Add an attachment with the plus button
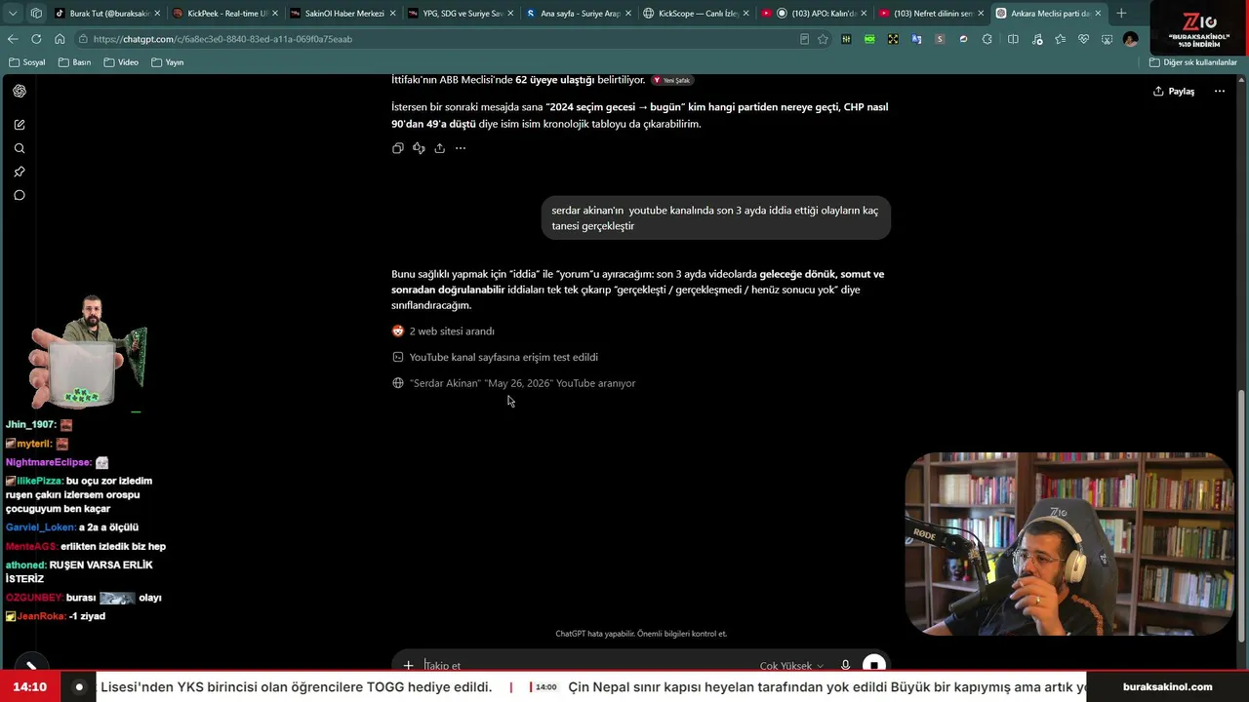The height and width of the screenshot is (702, 1249). (409, 666)
